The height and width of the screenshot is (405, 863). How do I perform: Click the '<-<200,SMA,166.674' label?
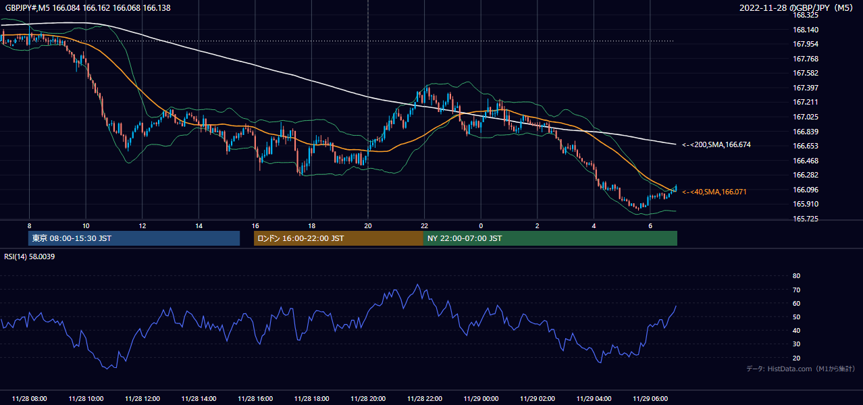716,145
